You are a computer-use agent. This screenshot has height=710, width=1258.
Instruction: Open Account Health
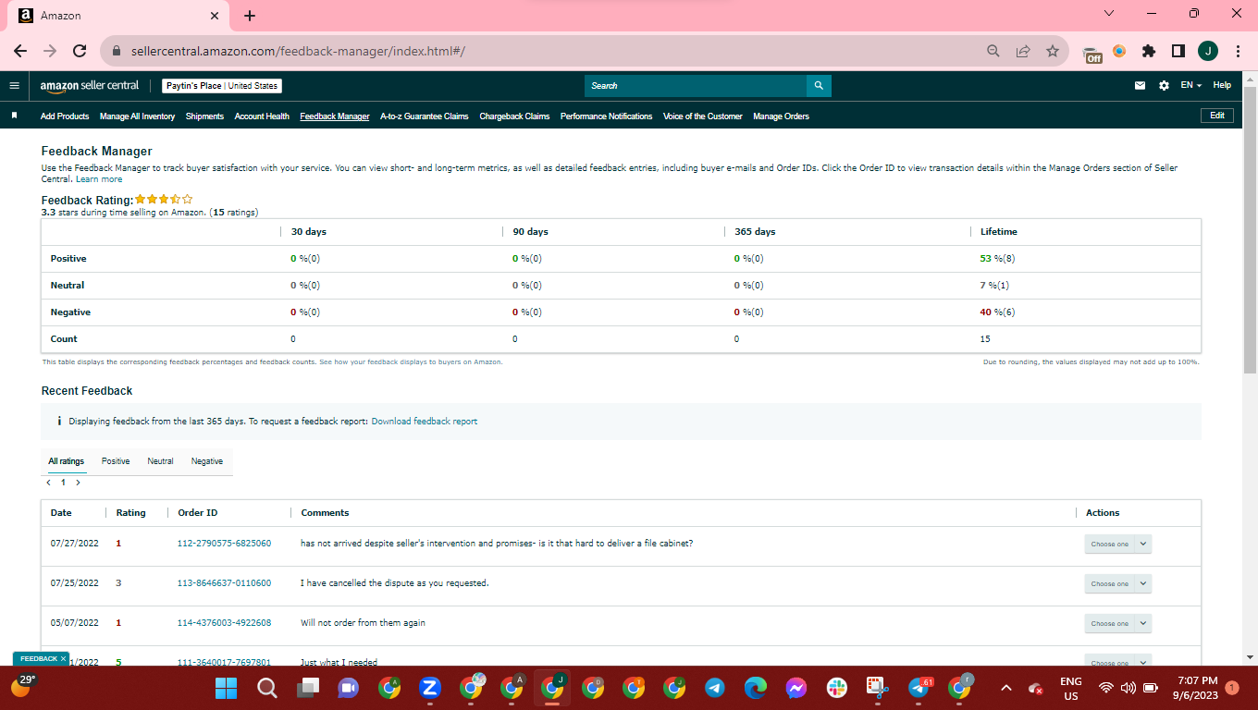pyautogui.click(x=262, y=116)
